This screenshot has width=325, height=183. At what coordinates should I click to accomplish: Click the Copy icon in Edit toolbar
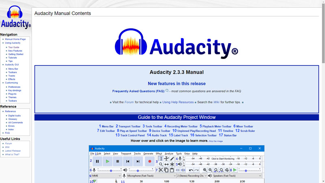(166, 170)
